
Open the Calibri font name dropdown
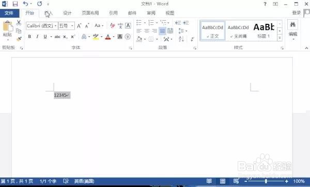coord(56,26)
